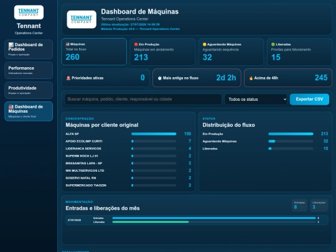This screenshot has width=336, height=252.
Task: Click the Tennant logo in the sidebar
Action: click(29, 12)
